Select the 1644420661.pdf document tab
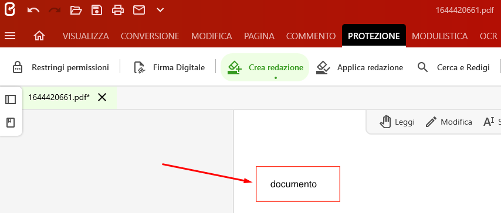 pyautogui.click(x=59, y=97)
